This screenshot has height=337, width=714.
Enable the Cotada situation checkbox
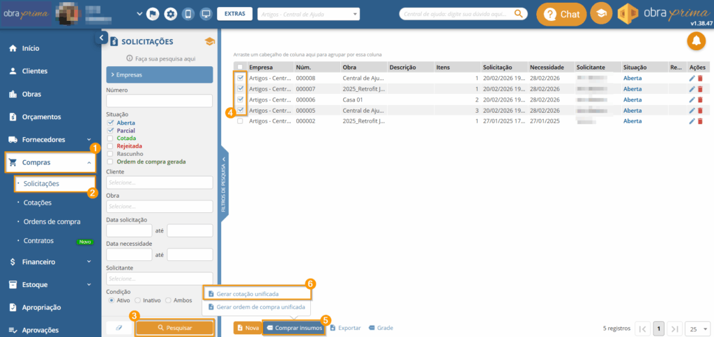click(x=110, y=139)
